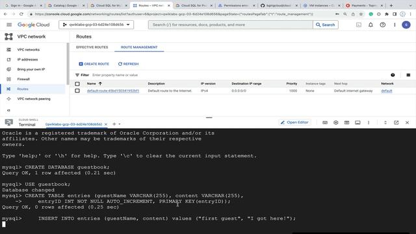
Task: Open table help icon
Action: (393, 75)
